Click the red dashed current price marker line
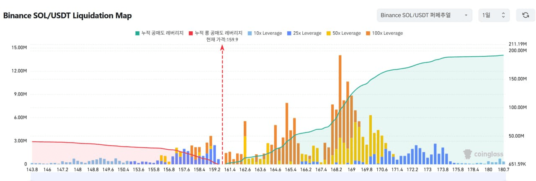 point(222,104)
